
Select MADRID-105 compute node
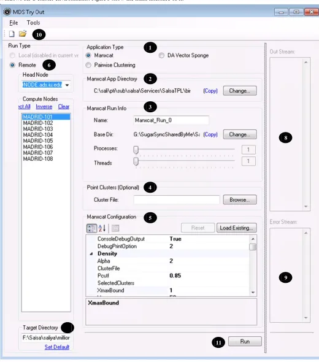pos(46,141)
